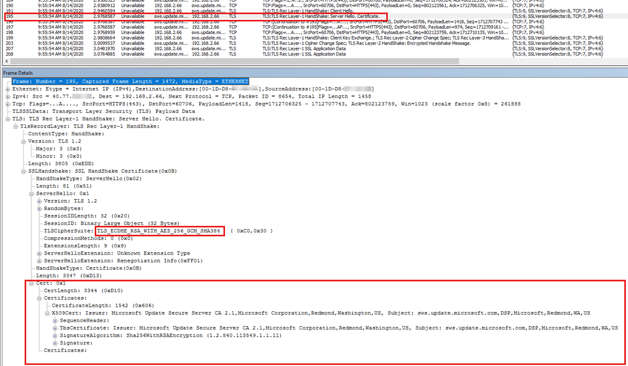Collapse the Certificates list
Screen dimensions: 628x366
tap(39, 299)
